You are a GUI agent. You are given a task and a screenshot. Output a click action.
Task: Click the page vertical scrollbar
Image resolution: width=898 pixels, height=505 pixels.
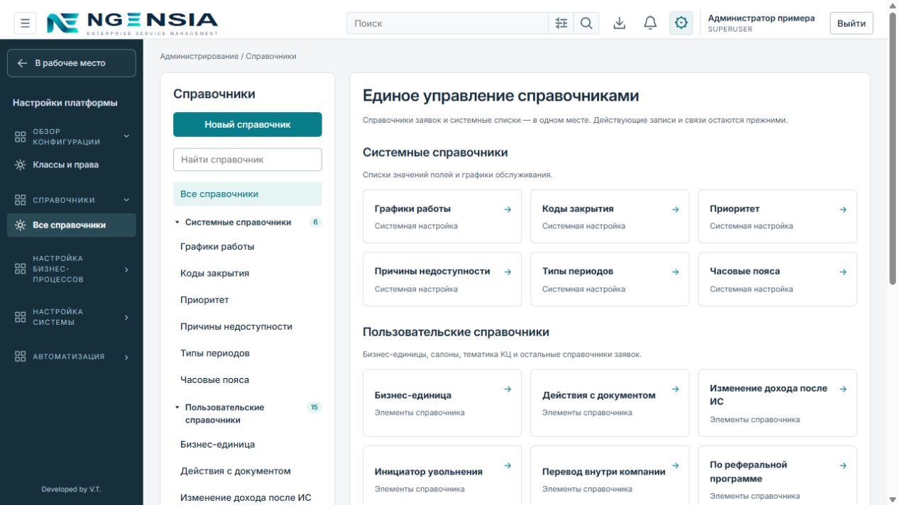892,149
